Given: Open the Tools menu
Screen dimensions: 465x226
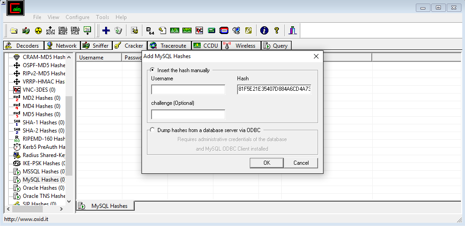Looking at the screenshot, I should pyautogui.click(x=102, y=17).
